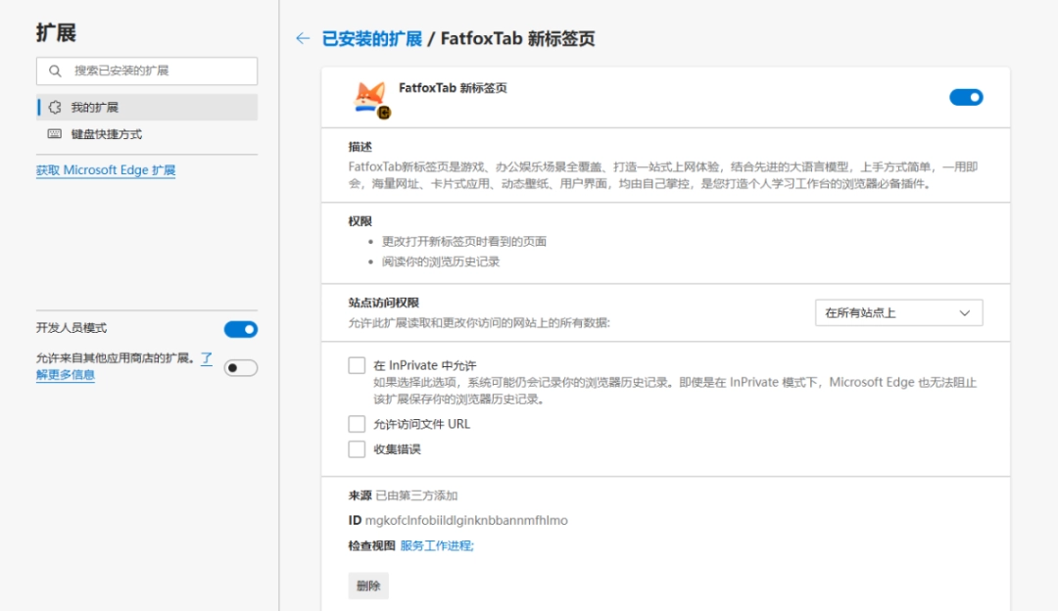Turn off the 开发人员模式 toggle

(240, 329)
